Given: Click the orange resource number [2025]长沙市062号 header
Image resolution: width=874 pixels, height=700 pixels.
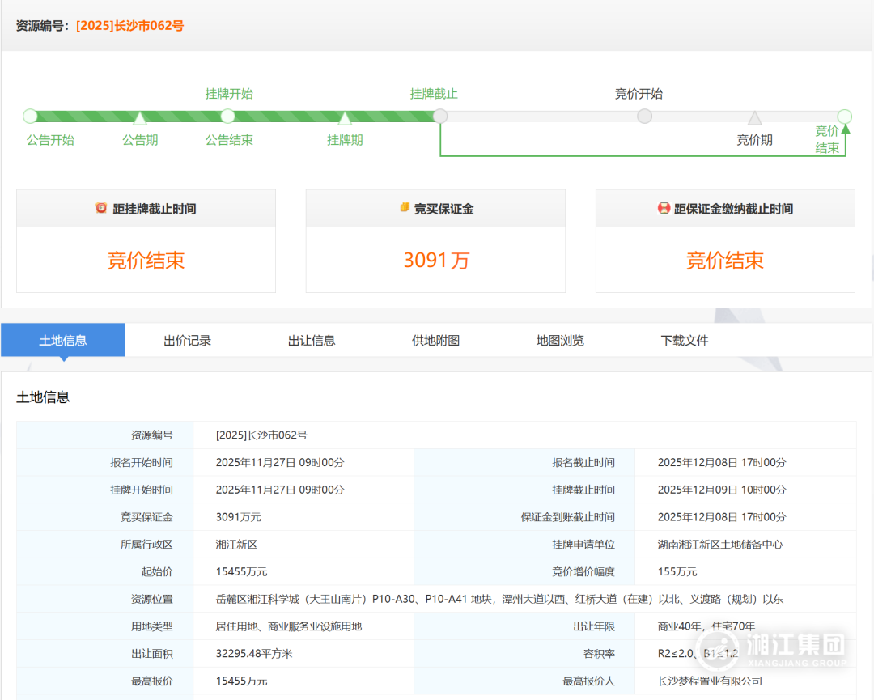Looking at the screenshot, I should tap(129, 26).
